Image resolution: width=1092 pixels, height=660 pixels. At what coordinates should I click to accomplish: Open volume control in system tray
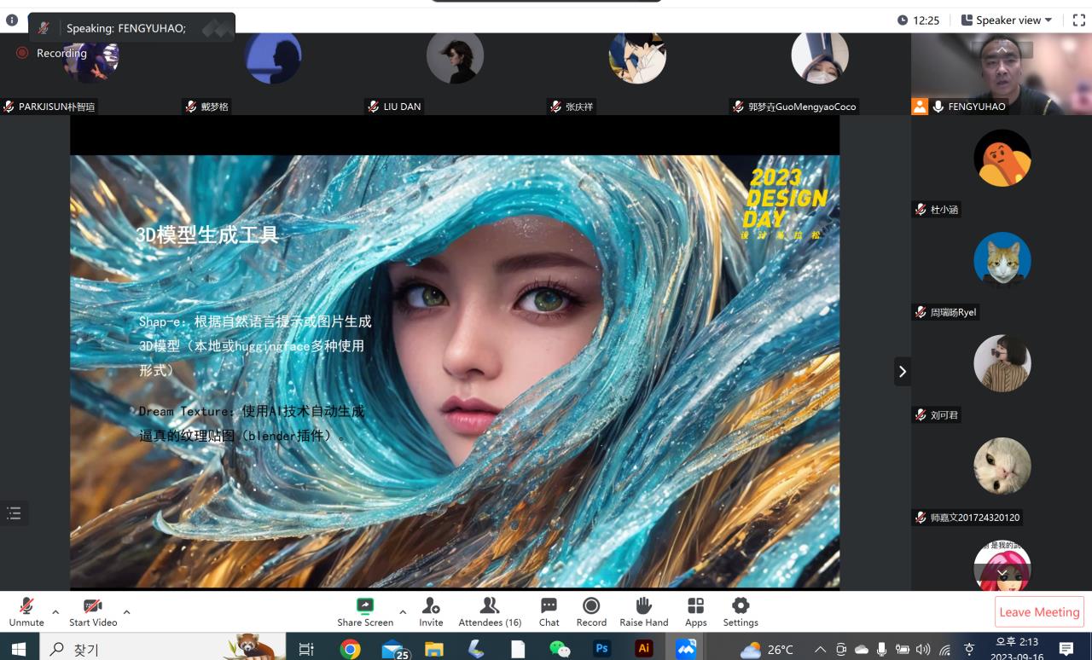tap(922, 650)
